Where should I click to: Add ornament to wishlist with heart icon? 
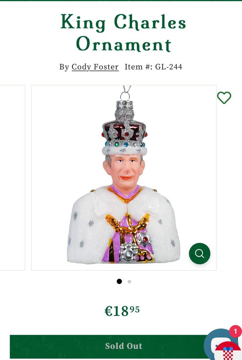(224, 98)
